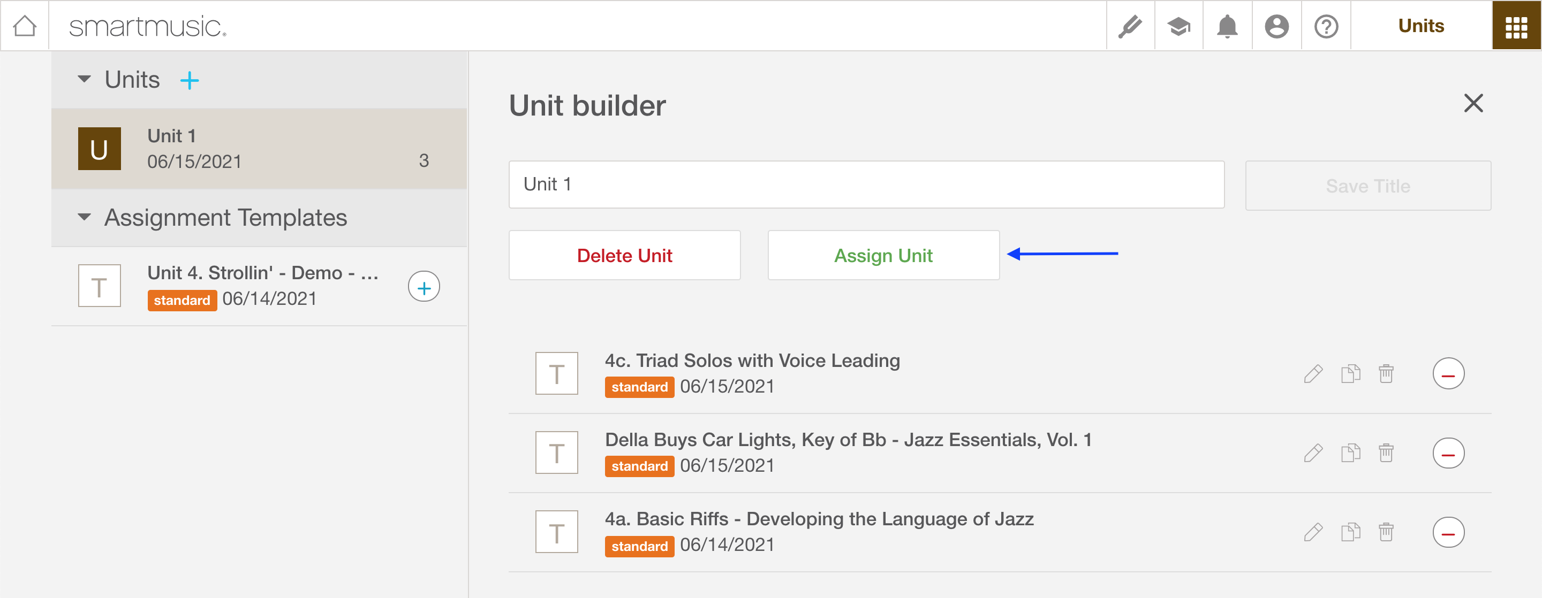Image resolution: width=1542 pixels, height=598 pixels.
Task: Click the Units label in top navigation
Action: pyautogui.click(x=1419, y=27)
